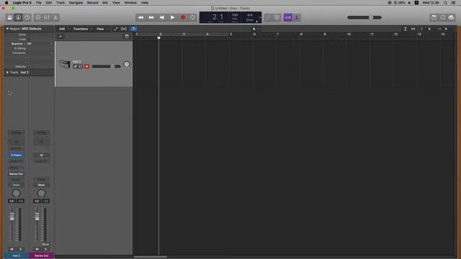Open the Stereo Out output slot
This screenshot has height=259, width=461.
[x=16, y=174]
